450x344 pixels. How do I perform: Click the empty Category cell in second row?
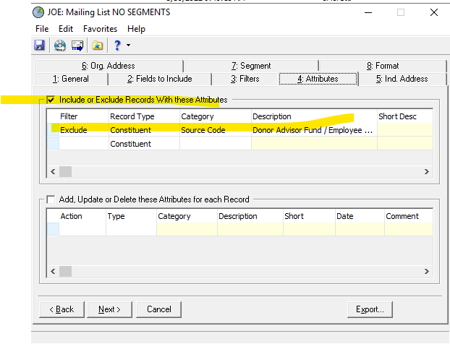coord(216,144)
